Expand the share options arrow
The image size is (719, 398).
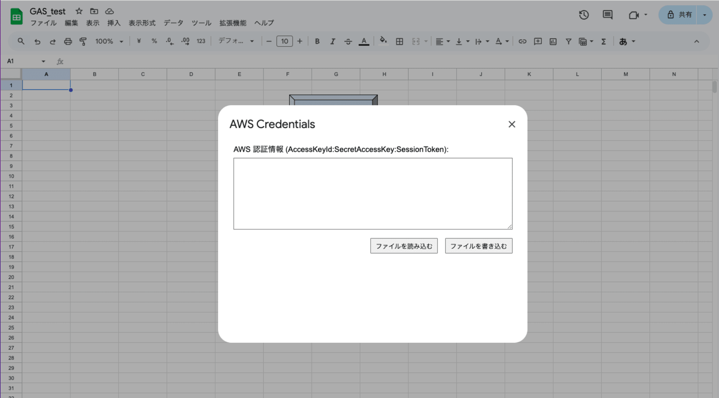pyautogui.click(x=704, y=15)
